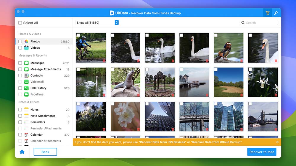
Task: Click the 'Messages & Recents' section heading
Action: [x=33, y=55]
